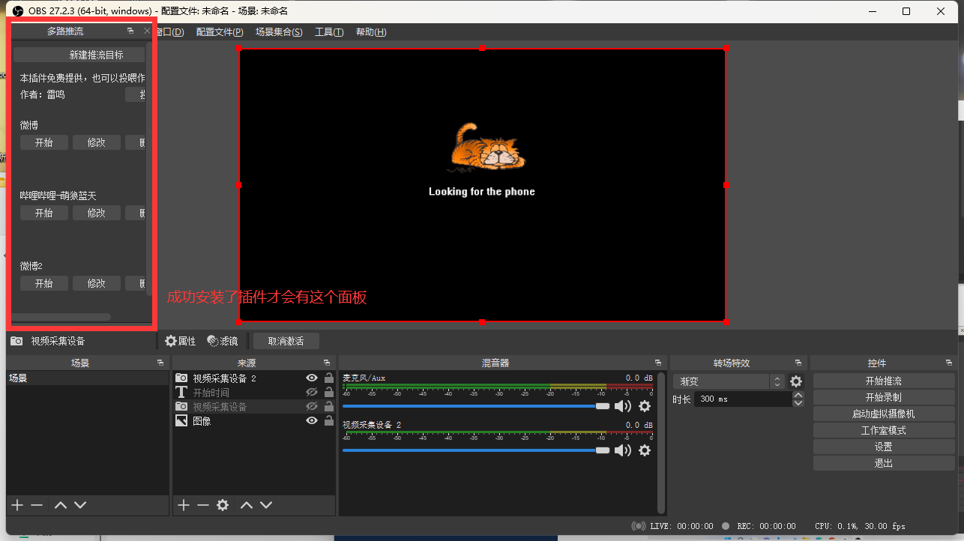The width and height of the screenshot is (964, 541).
Task: Hide the 图像 source
Action: (x=312, y=421)
